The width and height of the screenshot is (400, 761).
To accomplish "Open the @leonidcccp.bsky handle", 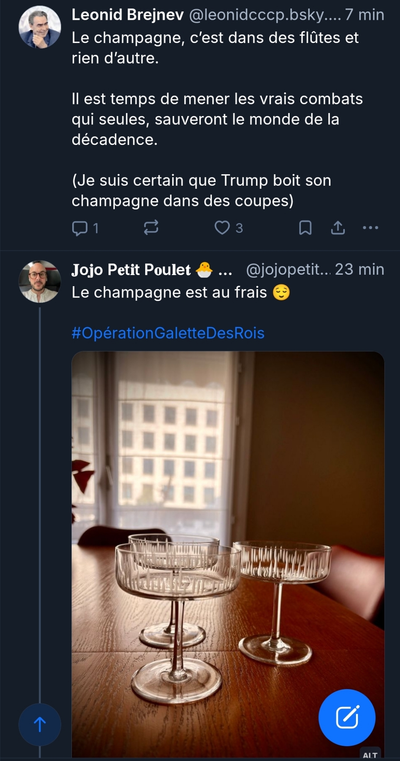I will [264, 15].
